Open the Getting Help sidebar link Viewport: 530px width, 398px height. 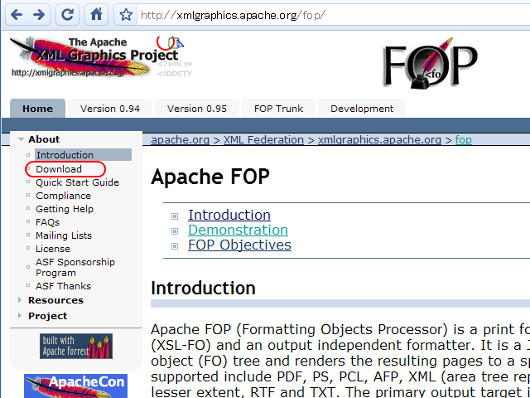coord(65,209)
